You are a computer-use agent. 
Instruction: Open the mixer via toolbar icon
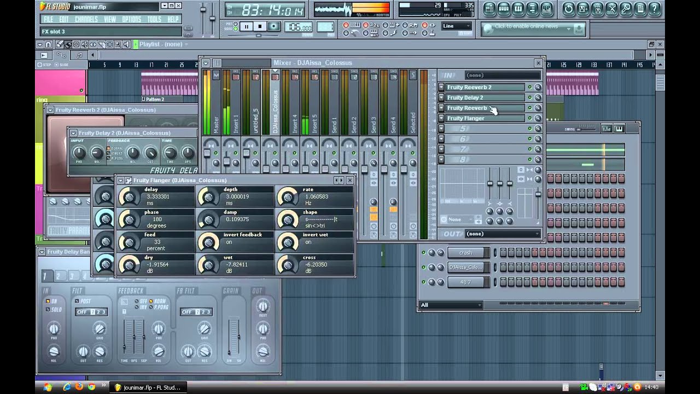[x=547, y=9]
